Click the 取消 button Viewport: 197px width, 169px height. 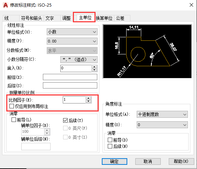pyautogui.click(x=148, y=161)
